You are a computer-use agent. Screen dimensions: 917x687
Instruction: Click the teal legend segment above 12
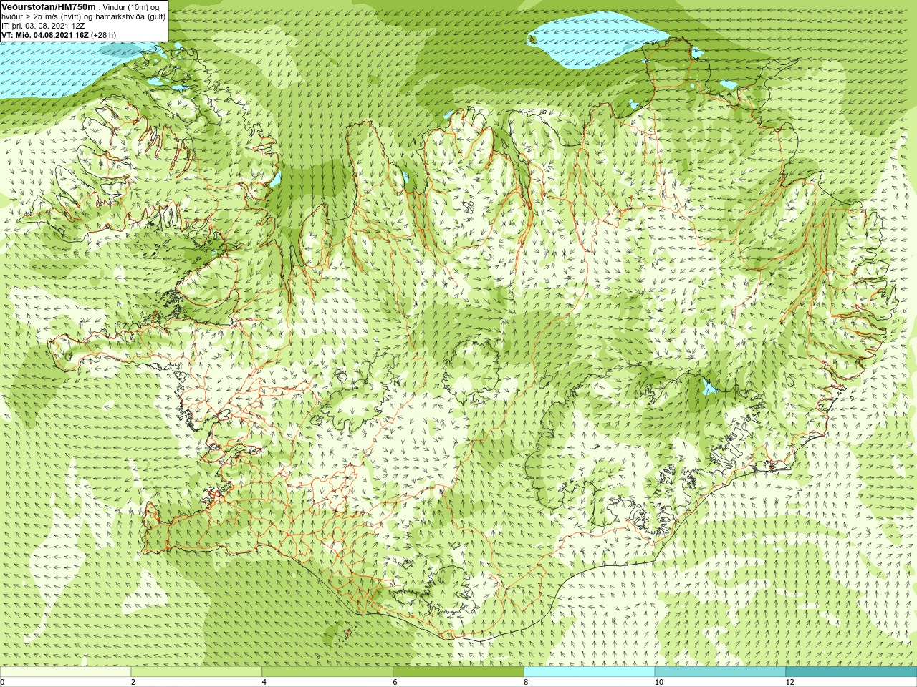pos(851,672)
